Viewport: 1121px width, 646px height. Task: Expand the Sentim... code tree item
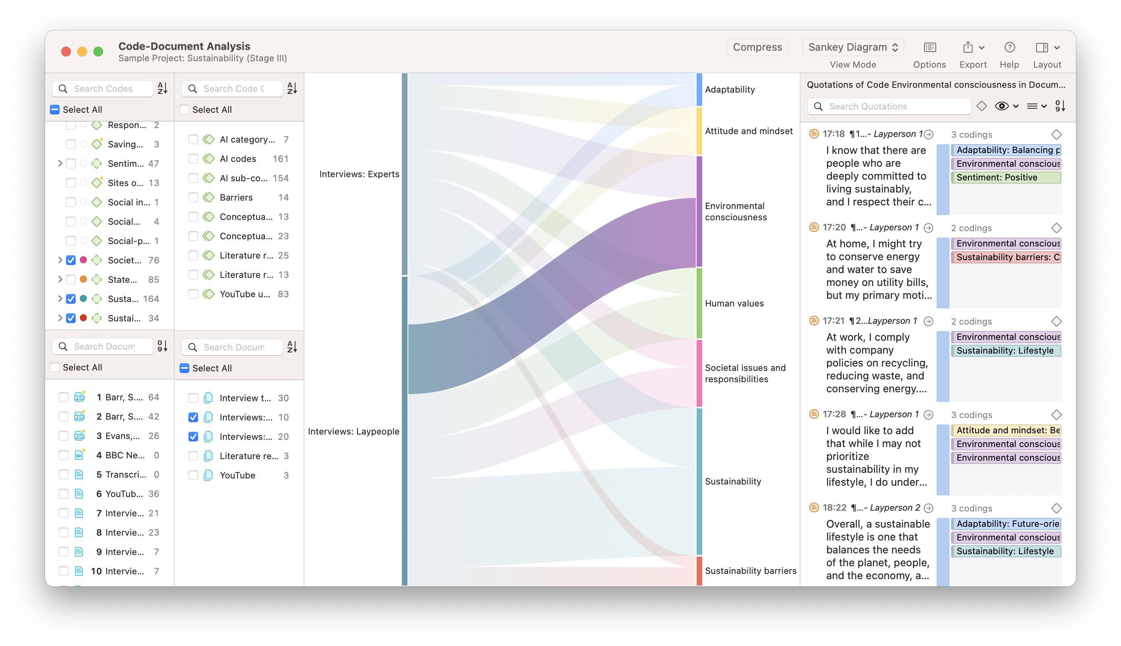[60, 164]
